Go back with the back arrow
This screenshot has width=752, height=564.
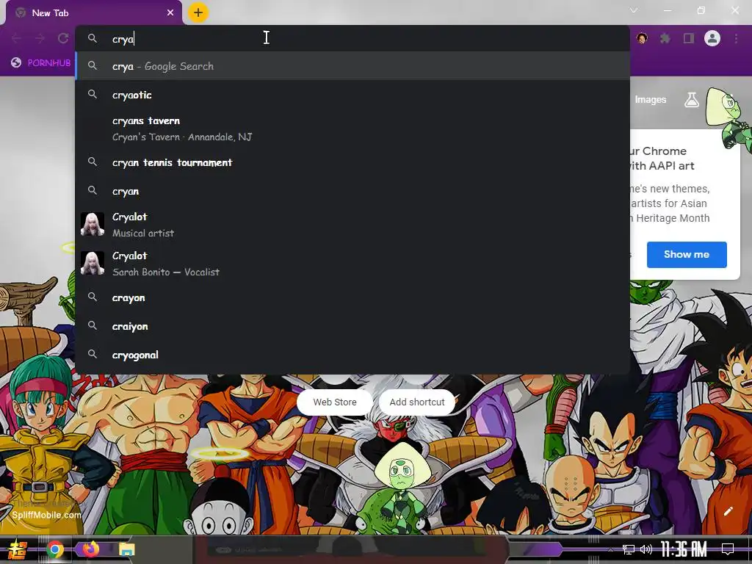[16, 38]
